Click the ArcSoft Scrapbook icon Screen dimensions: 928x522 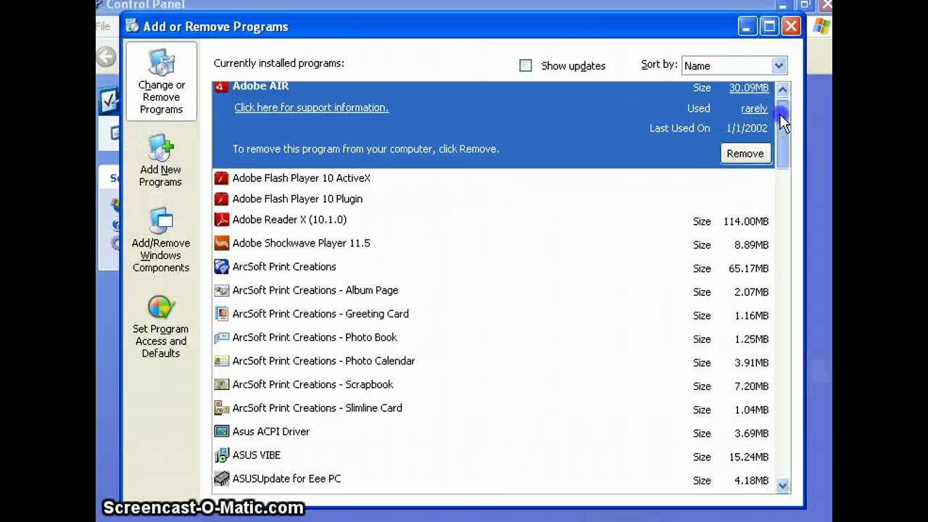tap(221, 384)
